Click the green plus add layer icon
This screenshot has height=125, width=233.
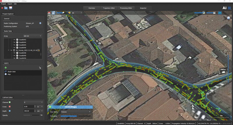[6, 68]
